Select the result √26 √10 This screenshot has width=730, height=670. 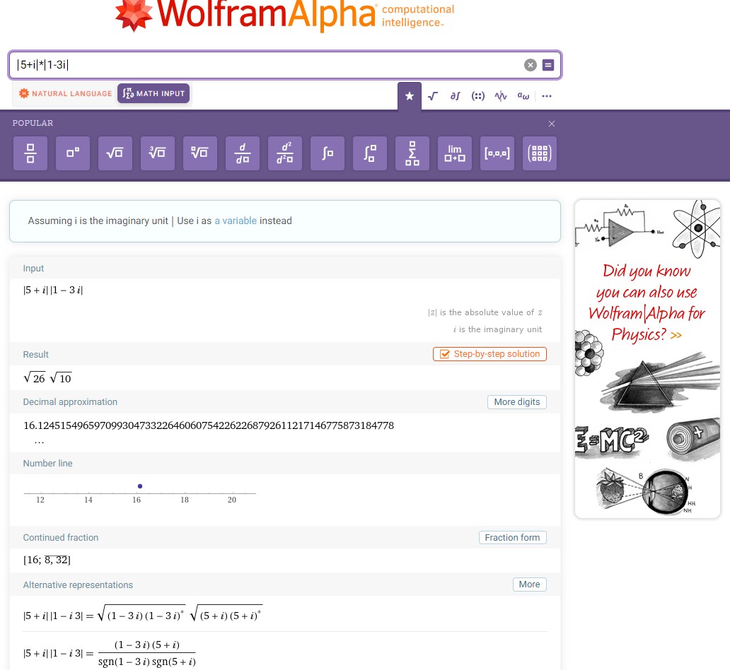pos(47,378)
